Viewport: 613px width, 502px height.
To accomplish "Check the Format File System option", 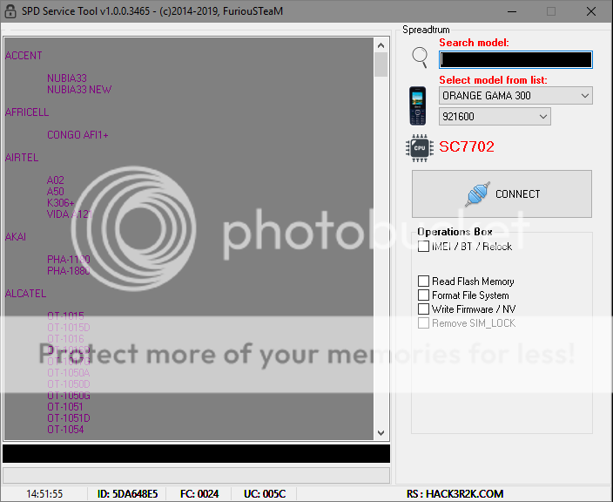I will click(423, 295).
